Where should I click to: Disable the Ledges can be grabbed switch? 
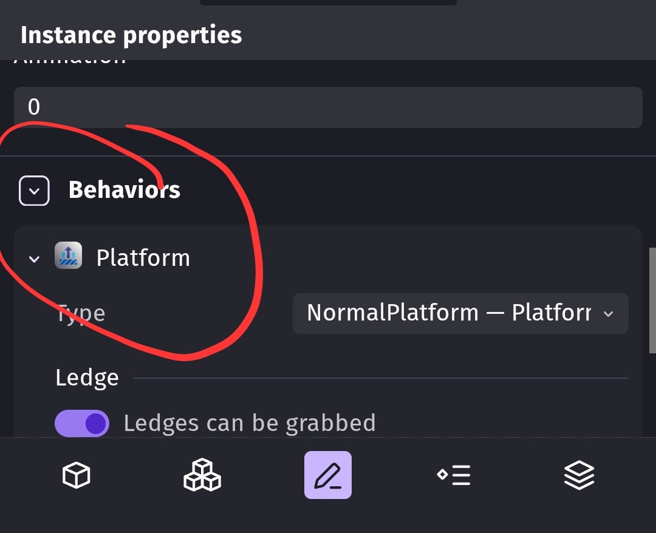[x=82, y=423]
